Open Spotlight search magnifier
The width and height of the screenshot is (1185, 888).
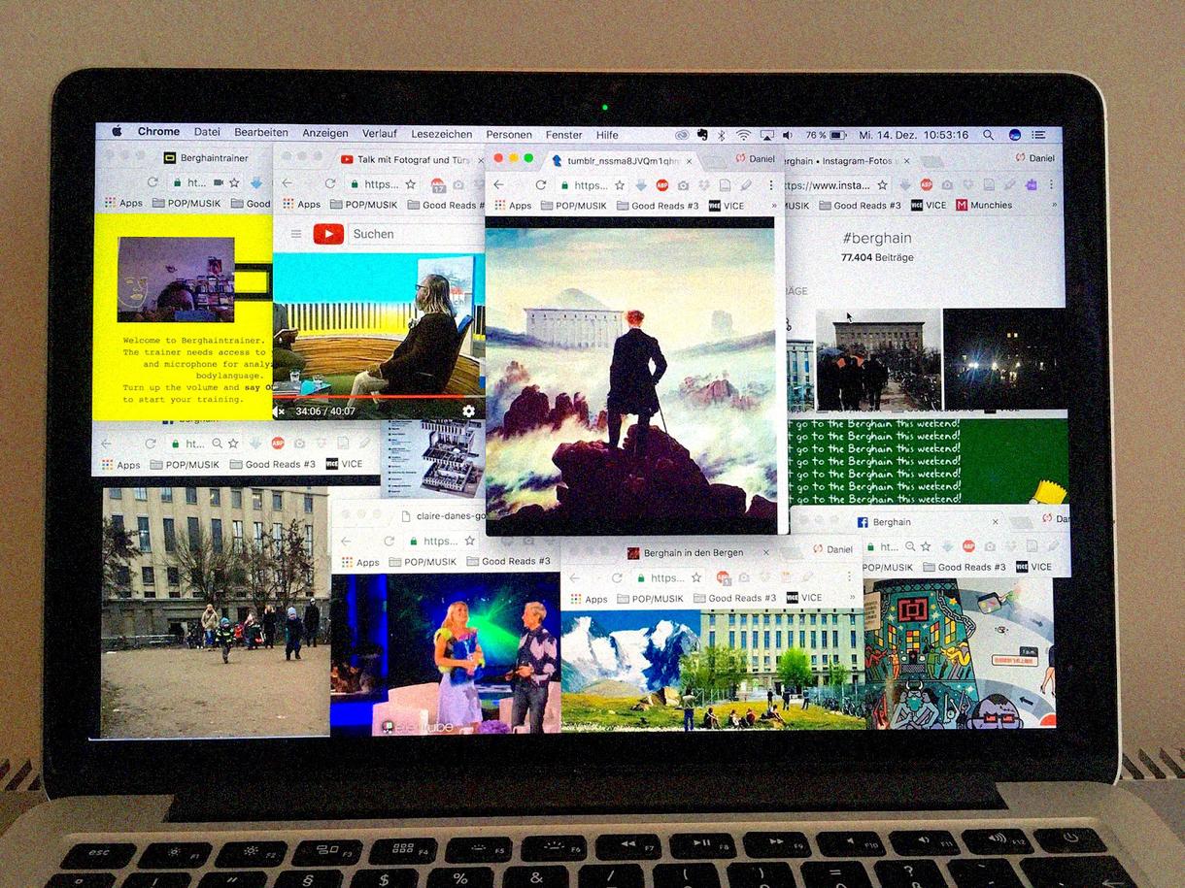[988, 135]
